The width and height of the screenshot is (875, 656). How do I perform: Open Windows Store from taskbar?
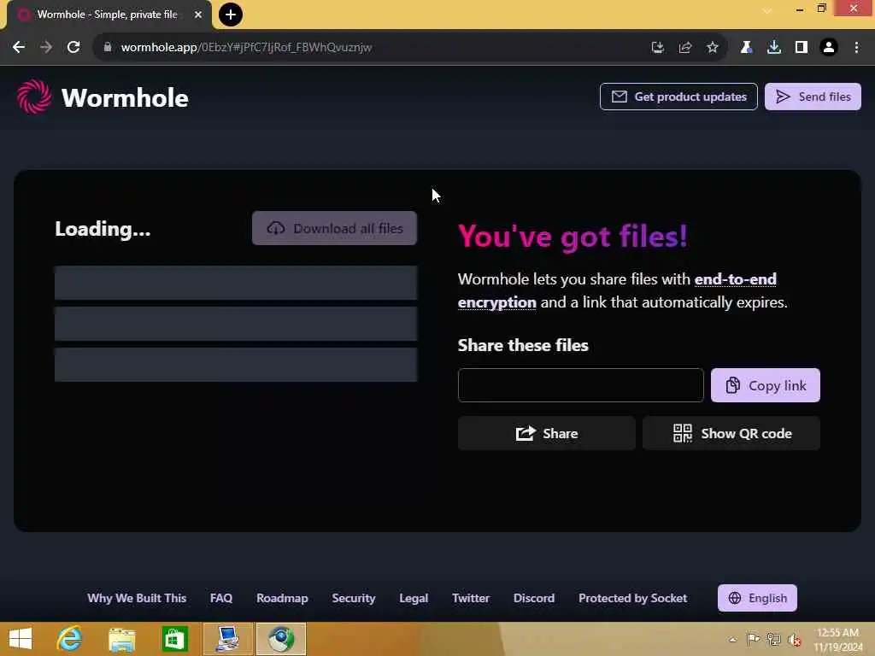coord(174,639)
